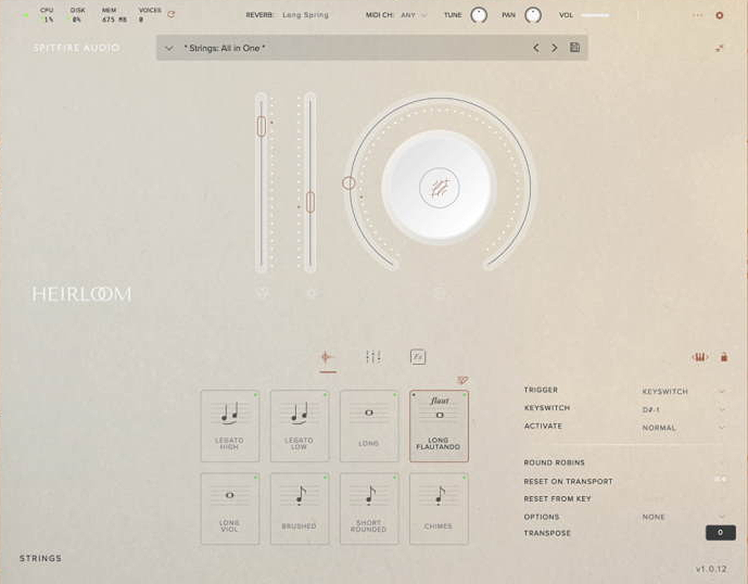Click the Strings: All in One preset name
Screen dimensions: 748x584
(x=224, y=48)
